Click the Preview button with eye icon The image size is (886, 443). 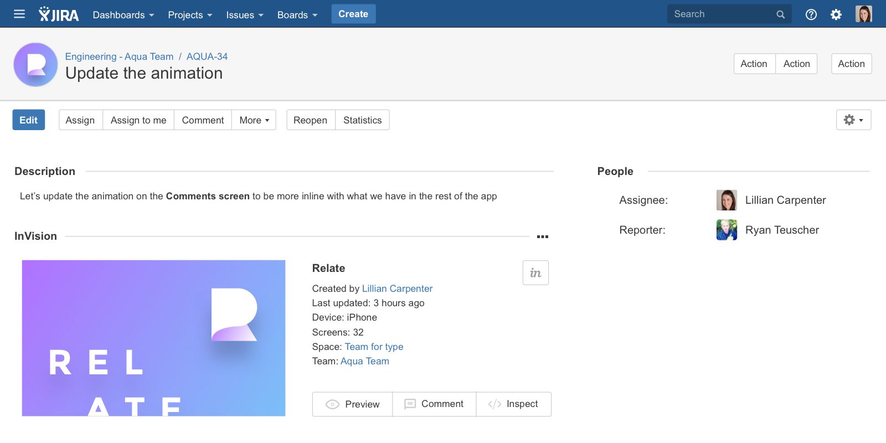[x=352, y=404]
